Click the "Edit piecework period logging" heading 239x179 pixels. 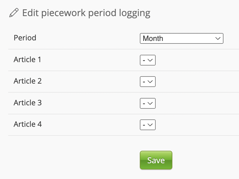pos(86,13)
